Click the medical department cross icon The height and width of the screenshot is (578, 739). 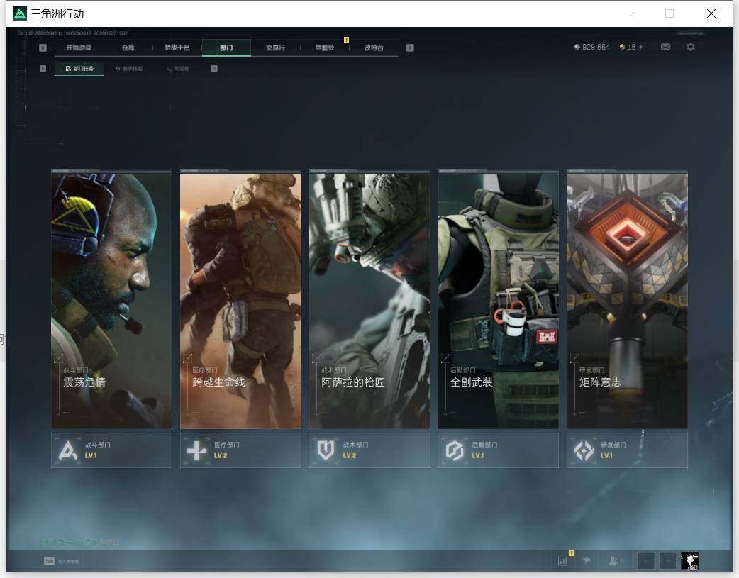point(196,451)
